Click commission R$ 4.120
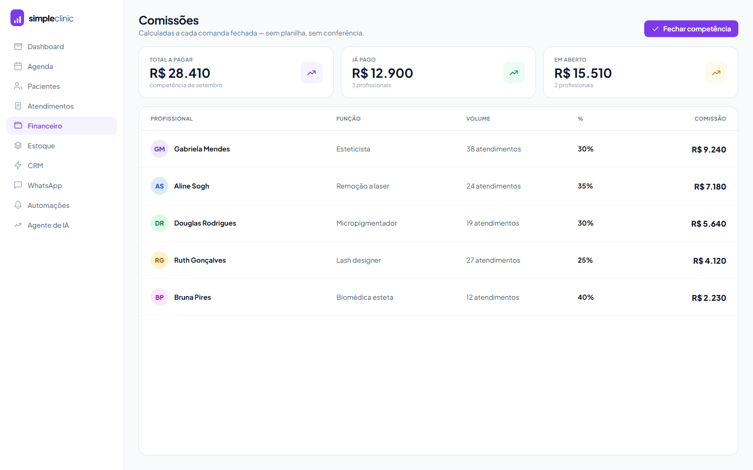 [710, 261]
